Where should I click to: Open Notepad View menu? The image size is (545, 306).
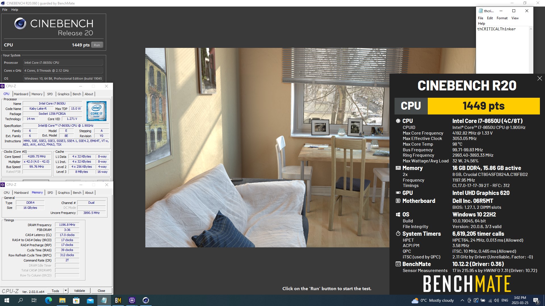point(515,18)
